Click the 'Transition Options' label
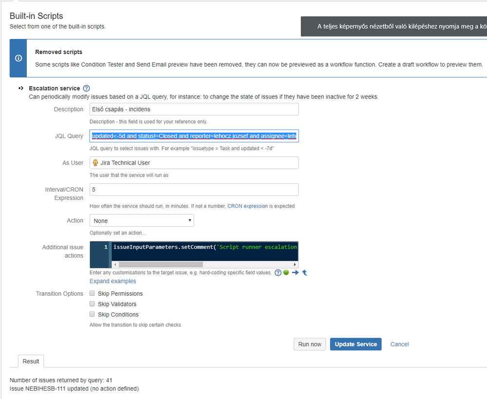Viewport: 487px width, 399px height. 59,294
